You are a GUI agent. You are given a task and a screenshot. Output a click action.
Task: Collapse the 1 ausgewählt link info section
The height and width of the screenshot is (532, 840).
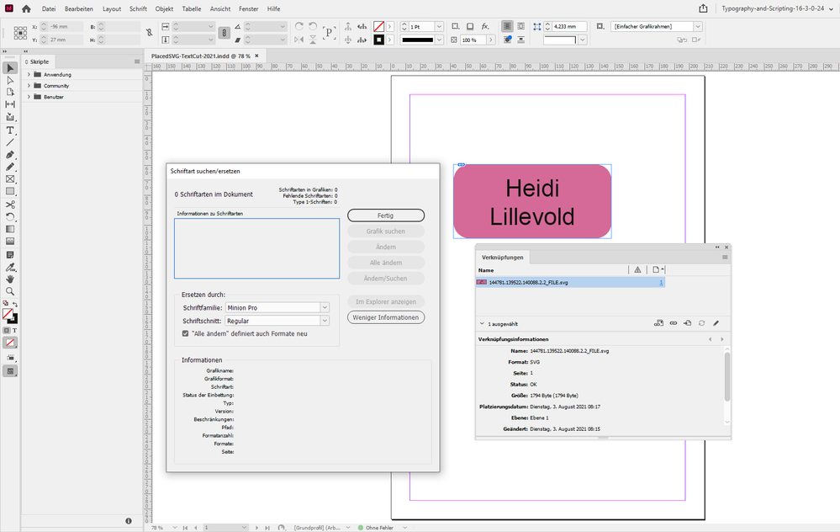coord(482,324)
